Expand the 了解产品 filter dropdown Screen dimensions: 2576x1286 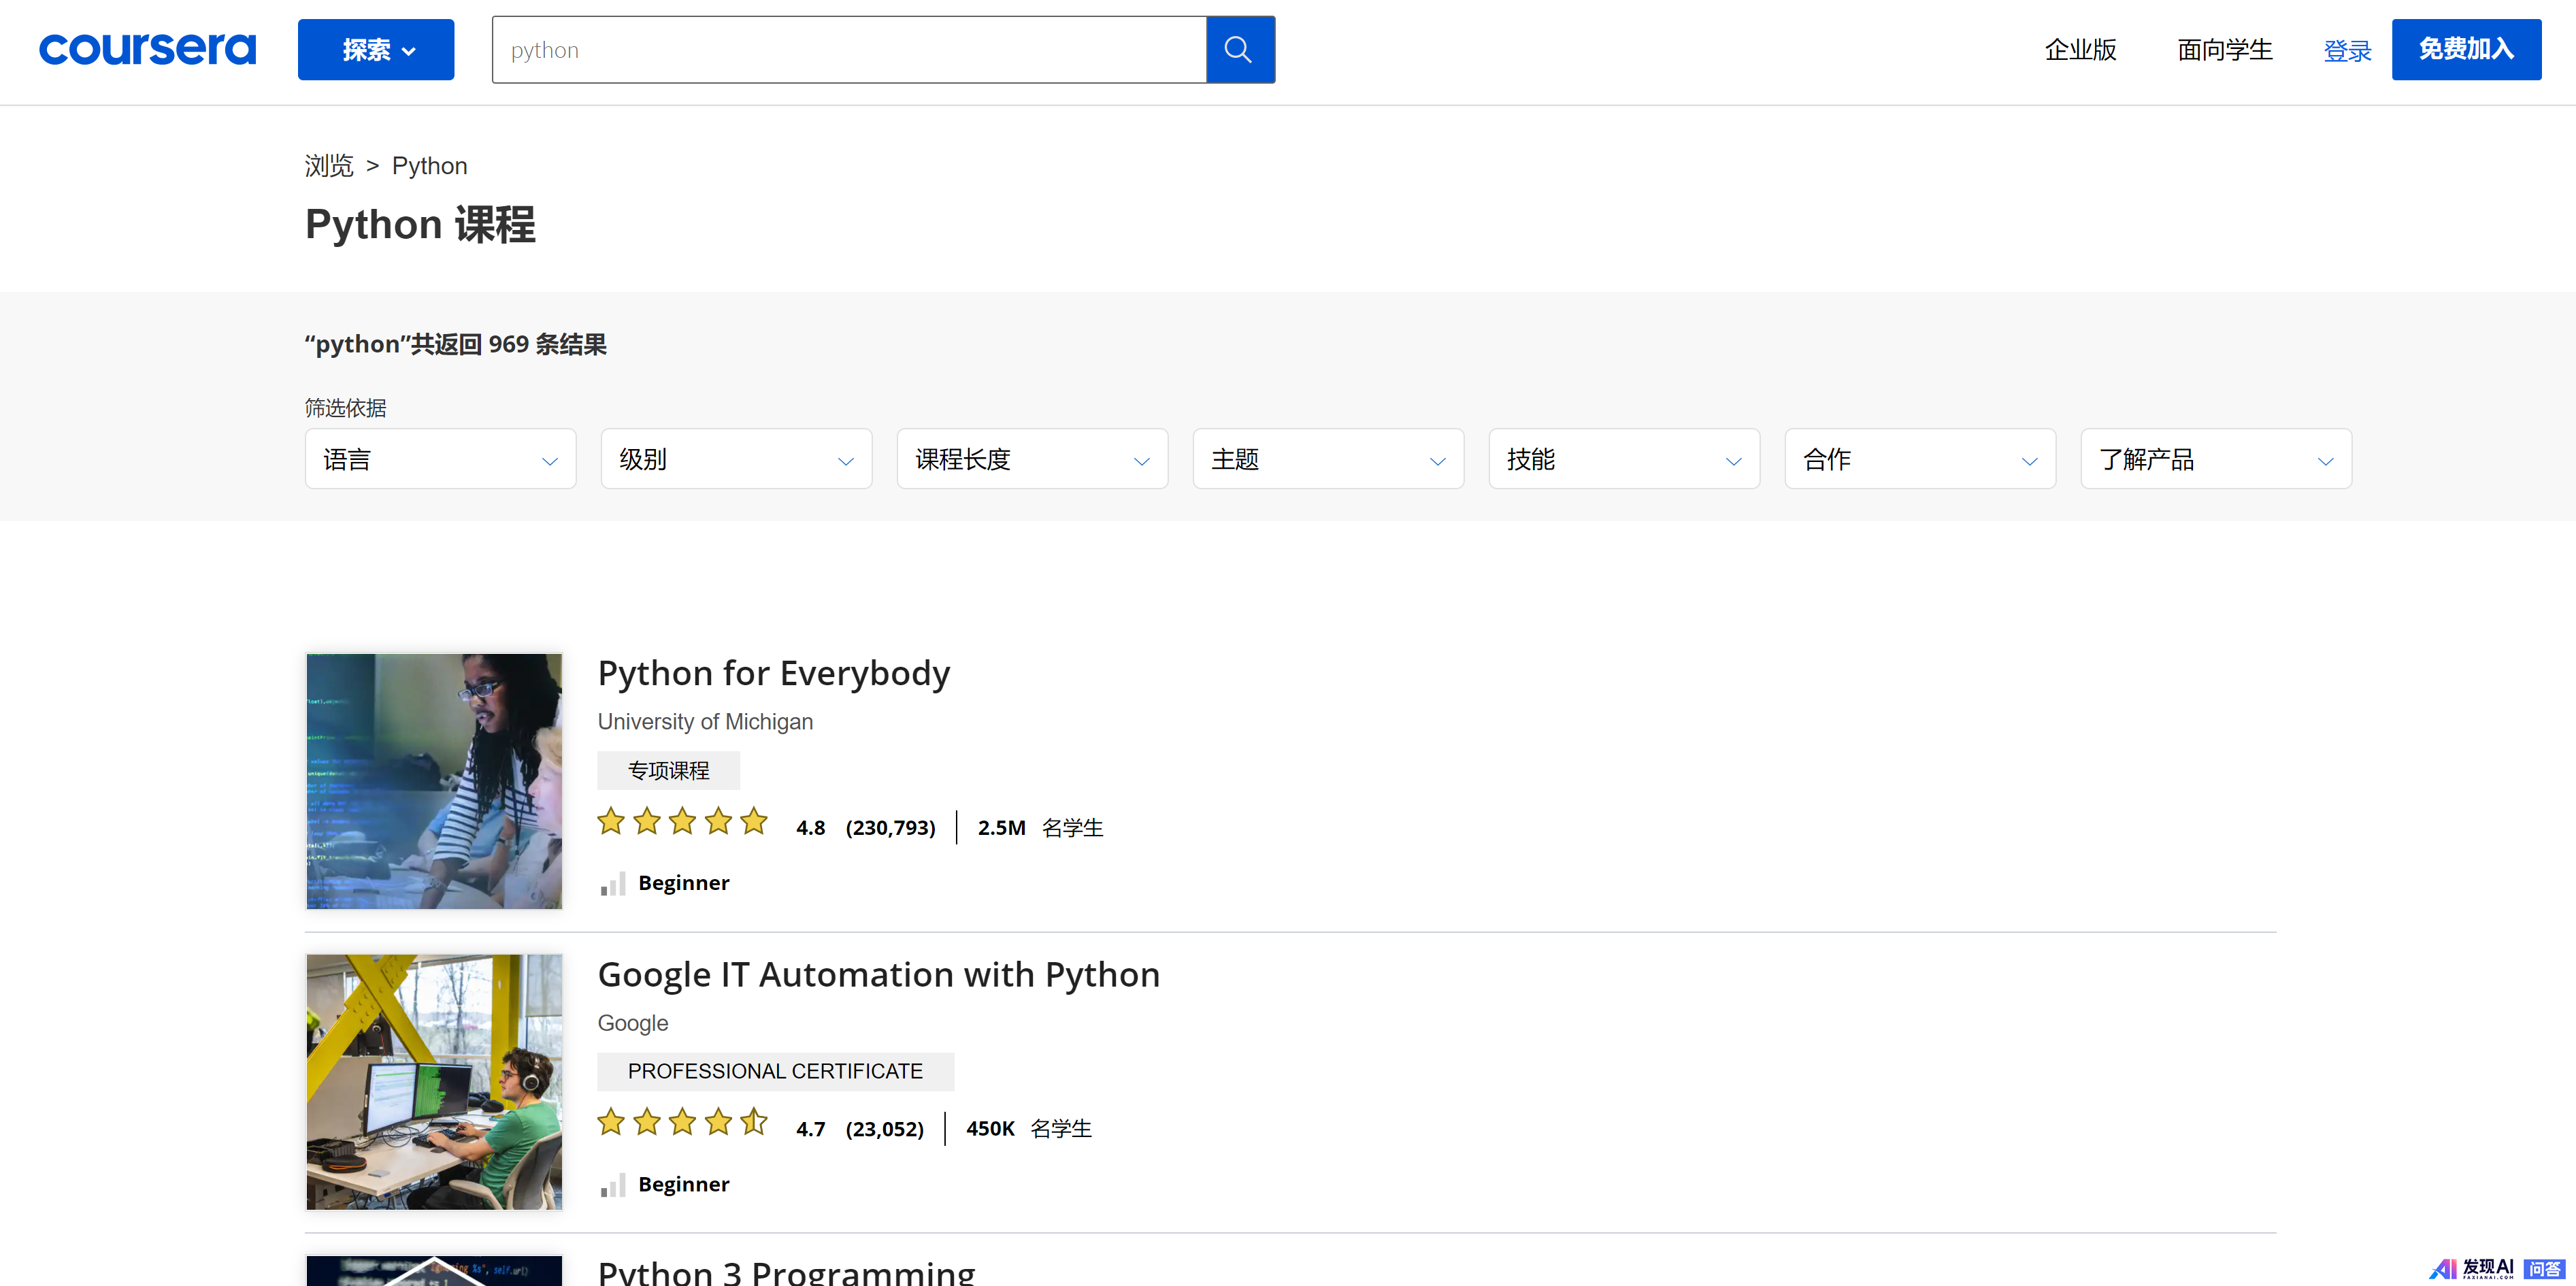(x=2216, y=459)
